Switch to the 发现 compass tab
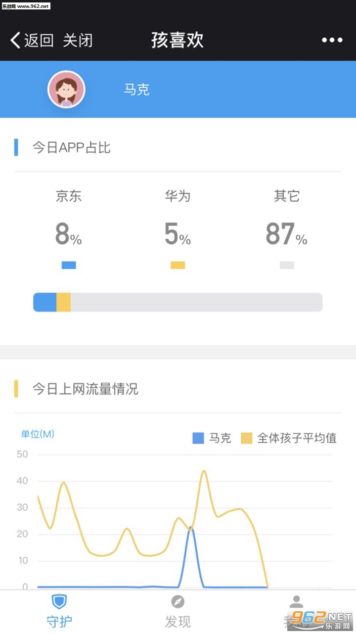The width and height of the screenshot is (356, 634). point(178,610)
